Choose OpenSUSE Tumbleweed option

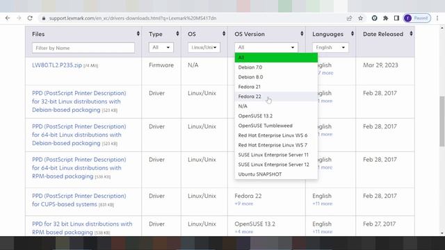[276, 126]
